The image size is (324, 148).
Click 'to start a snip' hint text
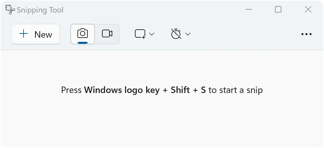coord(236,90)
